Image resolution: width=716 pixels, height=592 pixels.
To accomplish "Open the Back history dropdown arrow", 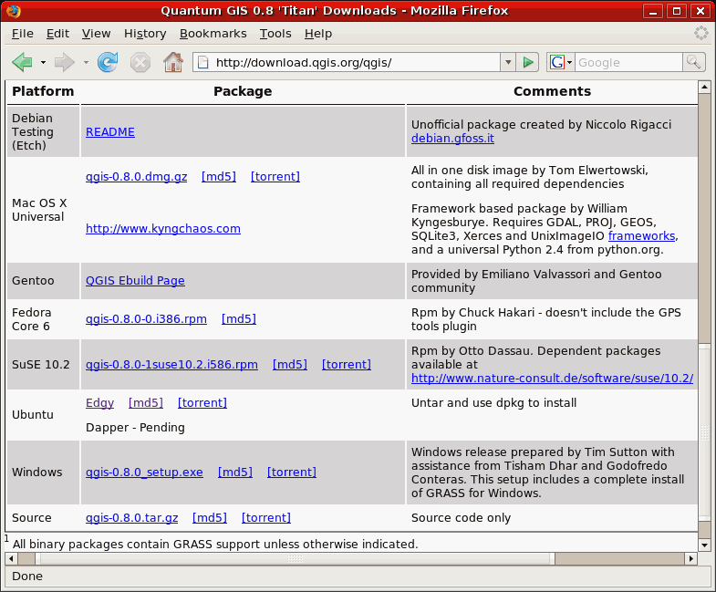I will 43,62.
